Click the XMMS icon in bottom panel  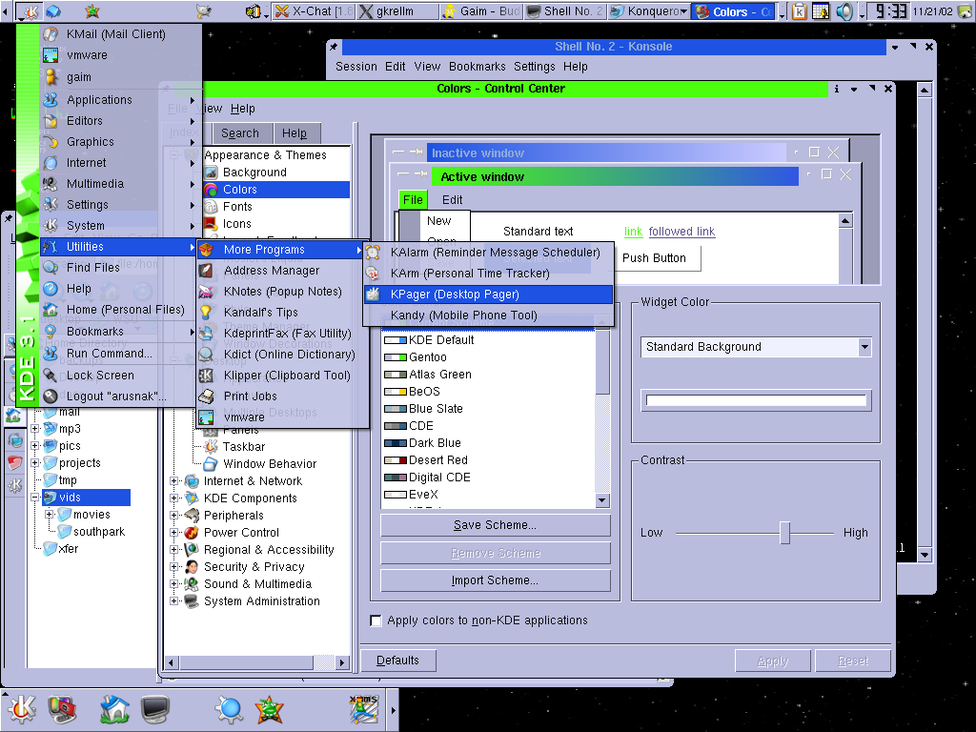[x=364, y=709]
